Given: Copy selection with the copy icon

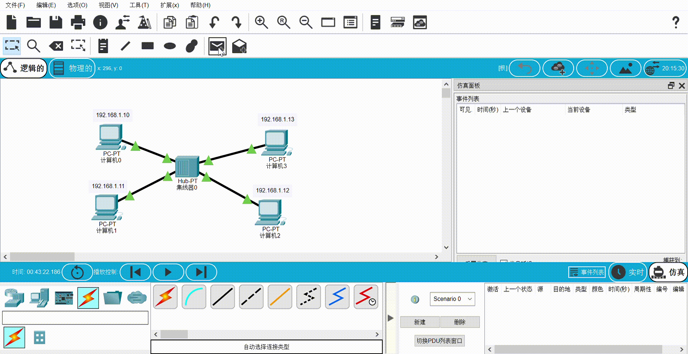Looking at the screenshot, I should tap(170, 22).
